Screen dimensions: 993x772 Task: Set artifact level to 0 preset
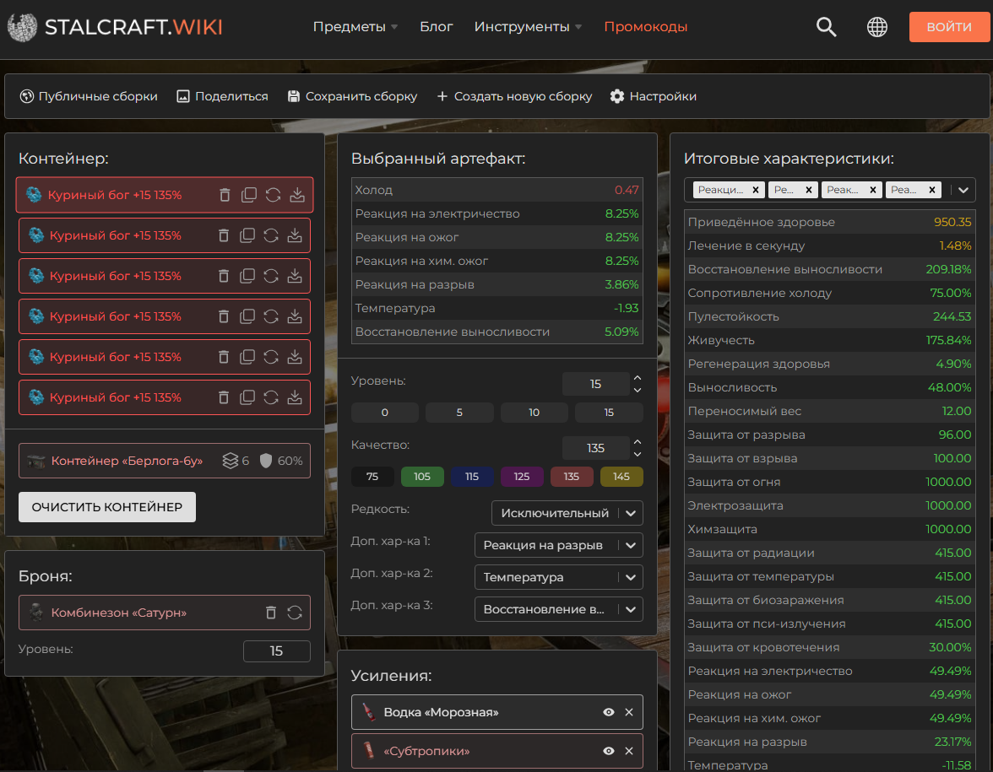[384, 413]
